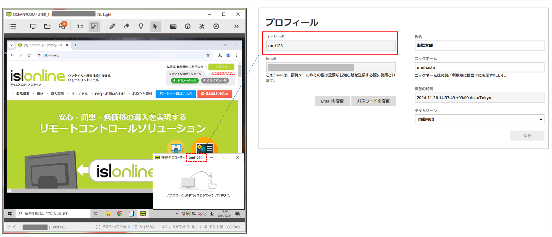This screenshot has height=237, width=552.
Task: Toggle the fit-to-window scaling icon
Action: pyautogui.click(x=94, y=26)
